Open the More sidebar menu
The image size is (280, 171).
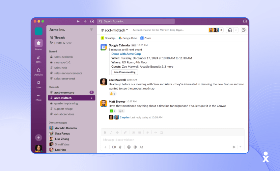tap(39, 97)
